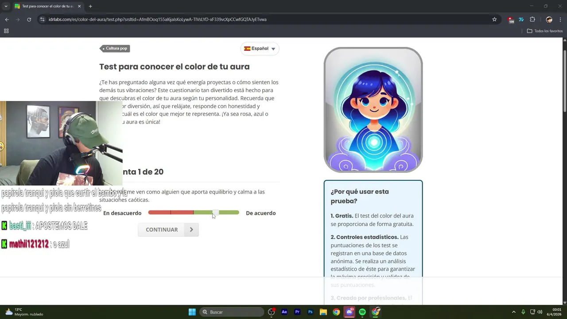Open the red extension with 120 badge
Image resolution: width=567 pixels, height=319 pixels.
point(511,19)
